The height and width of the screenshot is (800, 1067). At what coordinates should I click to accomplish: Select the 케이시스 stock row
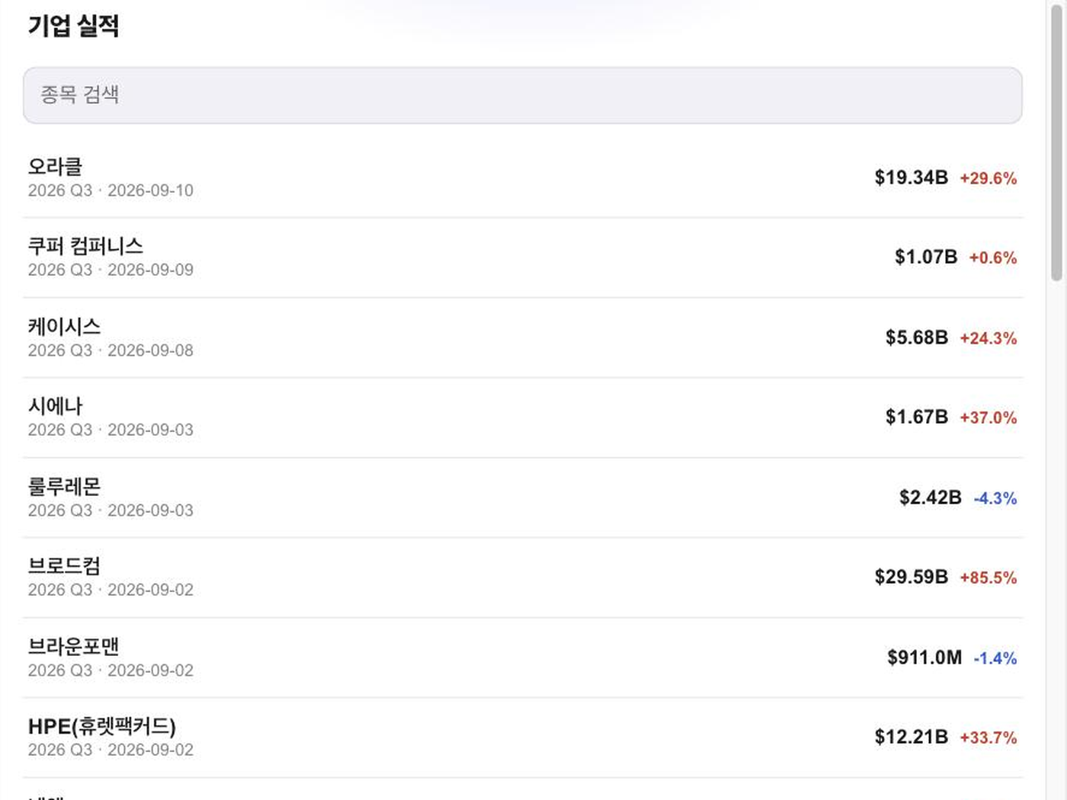pyautogui.click(x=522, y=338)
